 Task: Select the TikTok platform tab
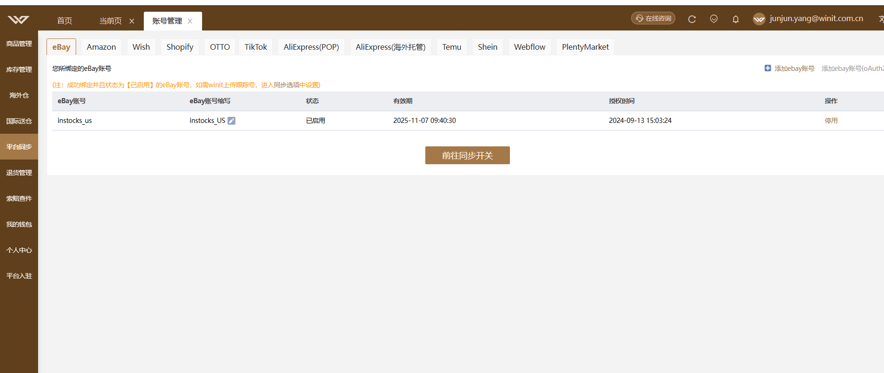(256, 47)
